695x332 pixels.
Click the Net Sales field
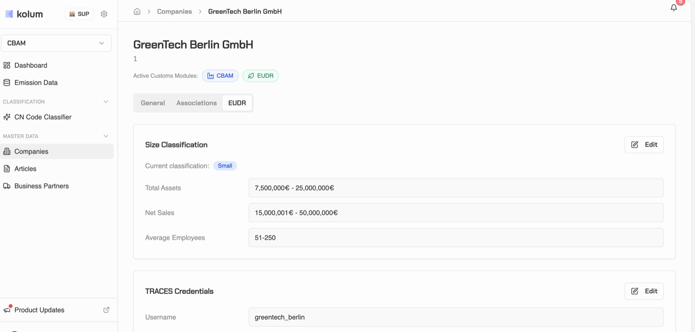456,212
